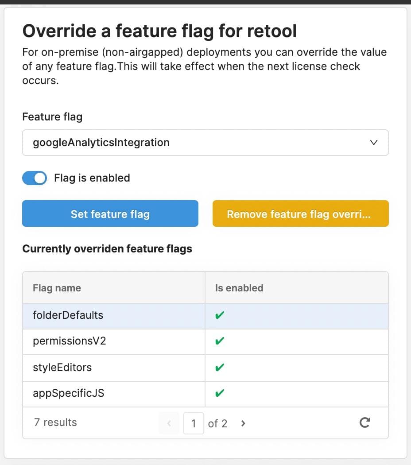This screenshot has width=411, height=465.
Task: Click the 'Is enabled' column header
Action: coord(239,288)
